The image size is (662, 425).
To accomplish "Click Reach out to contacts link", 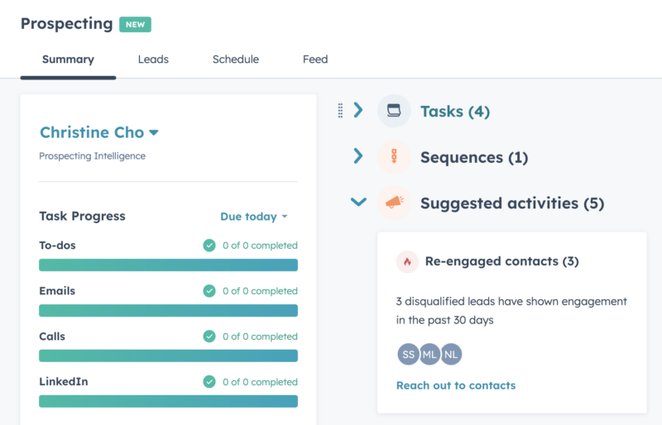I will click(456, 385).
